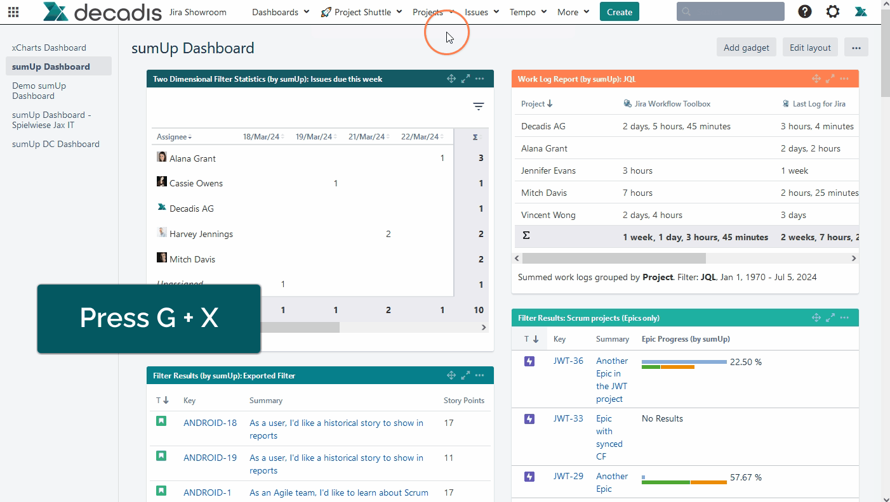The height and width of the screenshot is (502, 890).
Task: Click the Create button
Action: [619, 12]
